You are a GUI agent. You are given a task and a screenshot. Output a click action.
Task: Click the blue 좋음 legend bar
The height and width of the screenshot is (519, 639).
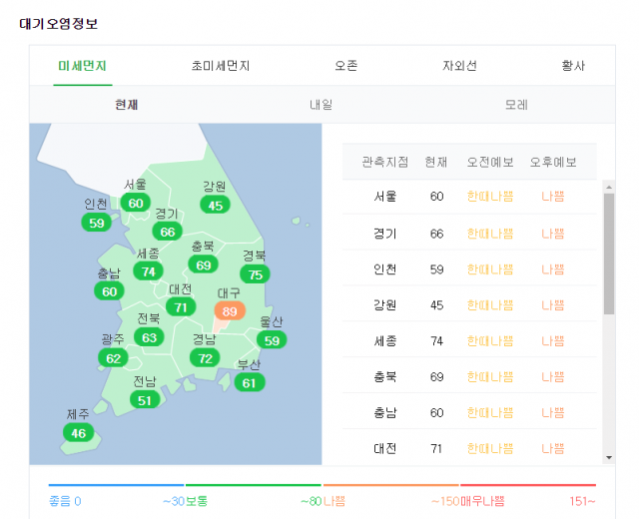[x=116, y=485]
